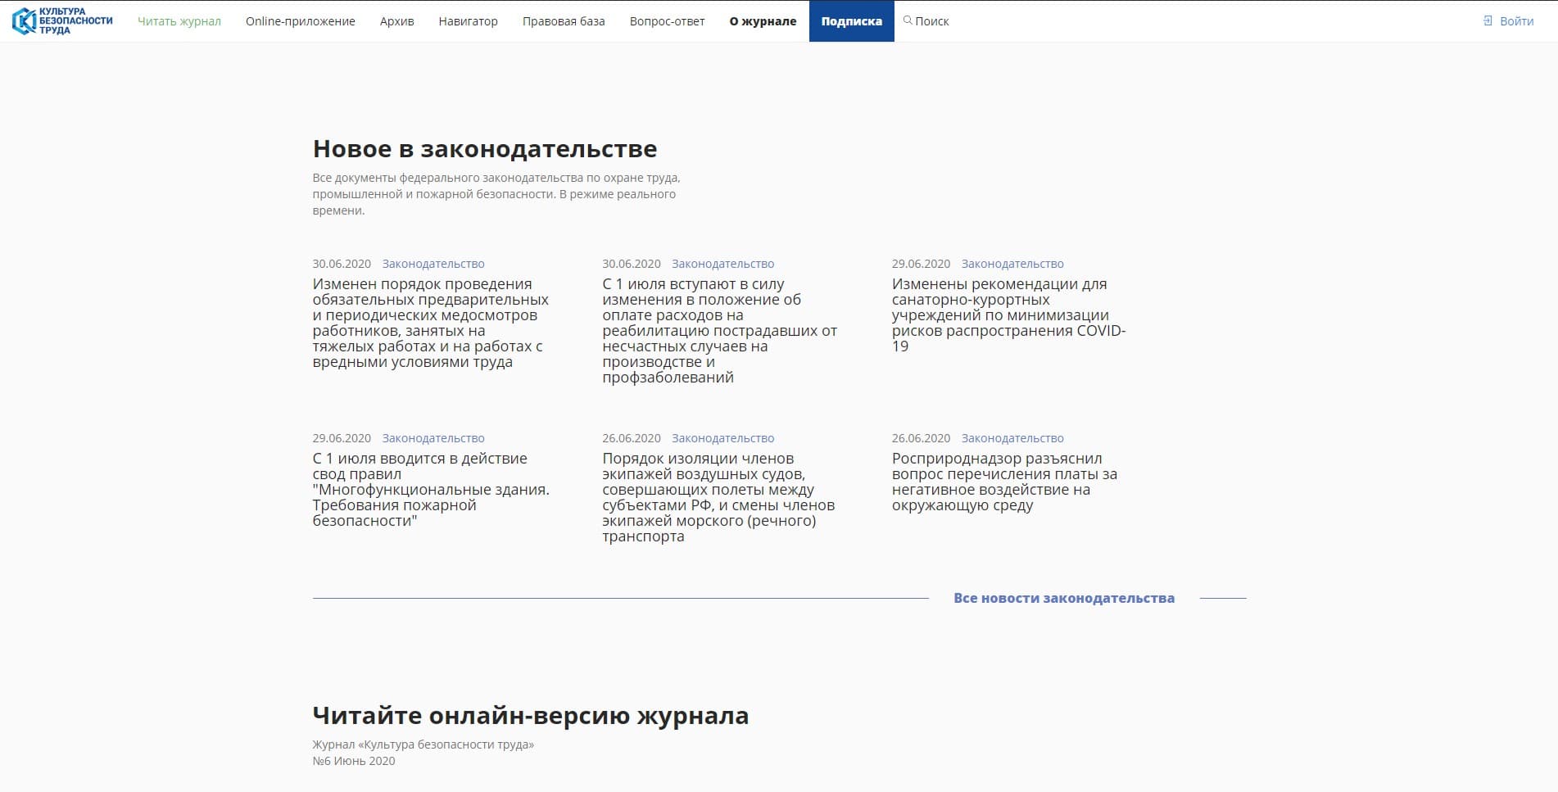This screenshot has width=1558, height=792.
Task: Click the login door icon
Action: point(1488,21)
